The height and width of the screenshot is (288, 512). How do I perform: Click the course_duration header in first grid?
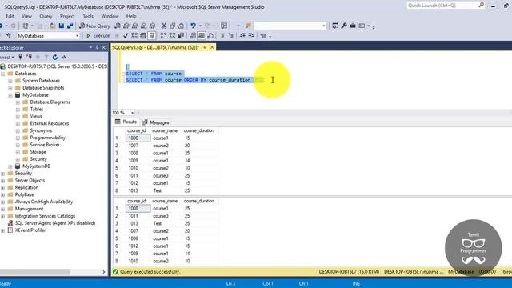199,130
